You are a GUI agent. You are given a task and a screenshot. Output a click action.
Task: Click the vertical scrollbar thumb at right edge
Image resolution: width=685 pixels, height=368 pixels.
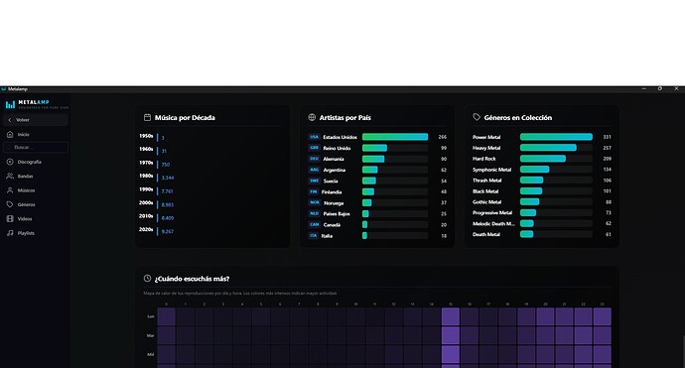tap(683, 351)
